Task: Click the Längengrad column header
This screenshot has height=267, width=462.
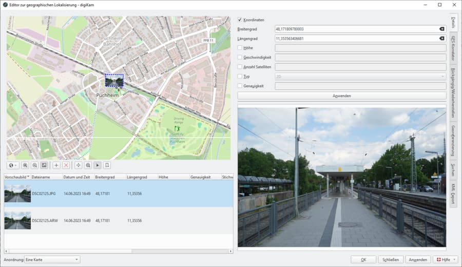Action: pos(142,177)
